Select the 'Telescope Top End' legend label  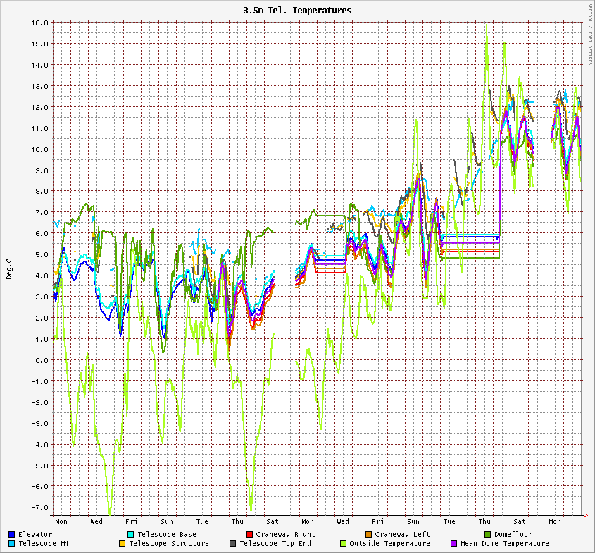point(275,544)
